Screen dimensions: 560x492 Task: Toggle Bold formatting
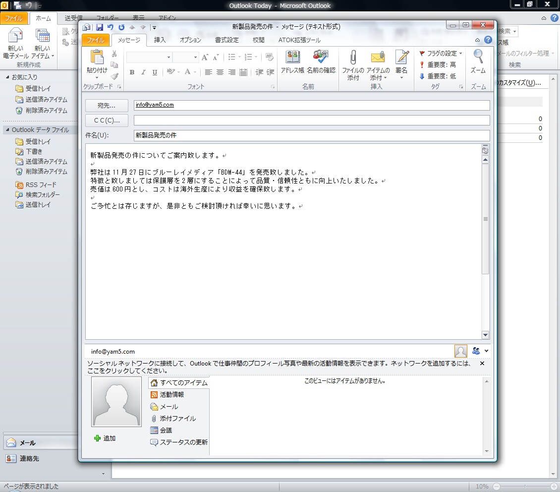pos(132,72)
